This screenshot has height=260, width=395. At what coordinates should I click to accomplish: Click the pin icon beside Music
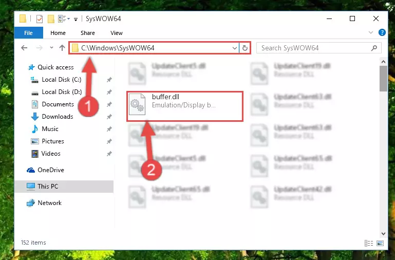tap(109, 129)
